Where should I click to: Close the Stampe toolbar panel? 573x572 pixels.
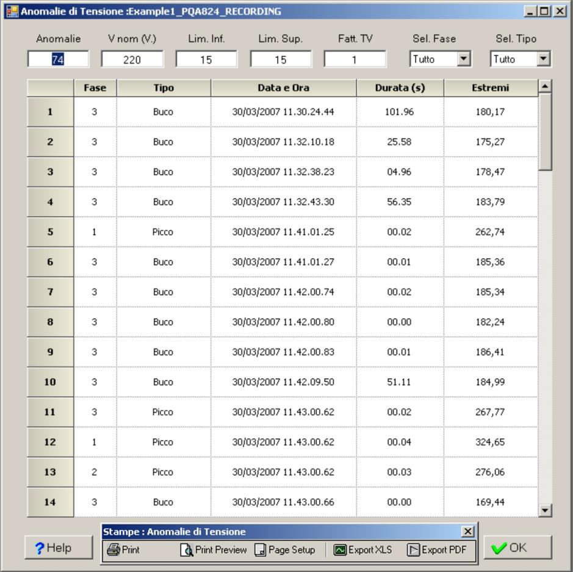point(467,532)
